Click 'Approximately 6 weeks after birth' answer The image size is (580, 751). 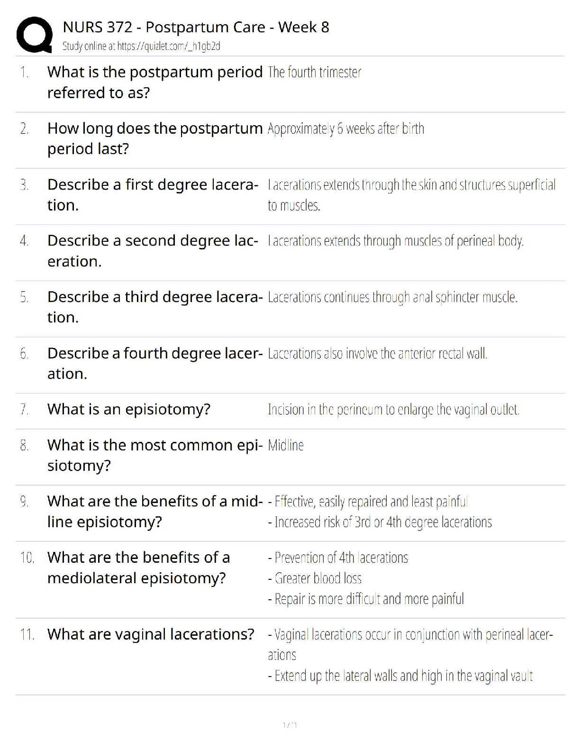pyautogui.click(x=346, y=128)
